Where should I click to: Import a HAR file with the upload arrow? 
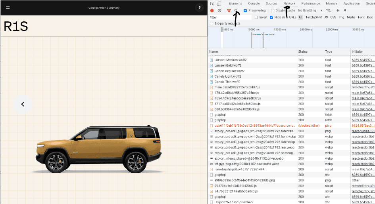point(338,11)
